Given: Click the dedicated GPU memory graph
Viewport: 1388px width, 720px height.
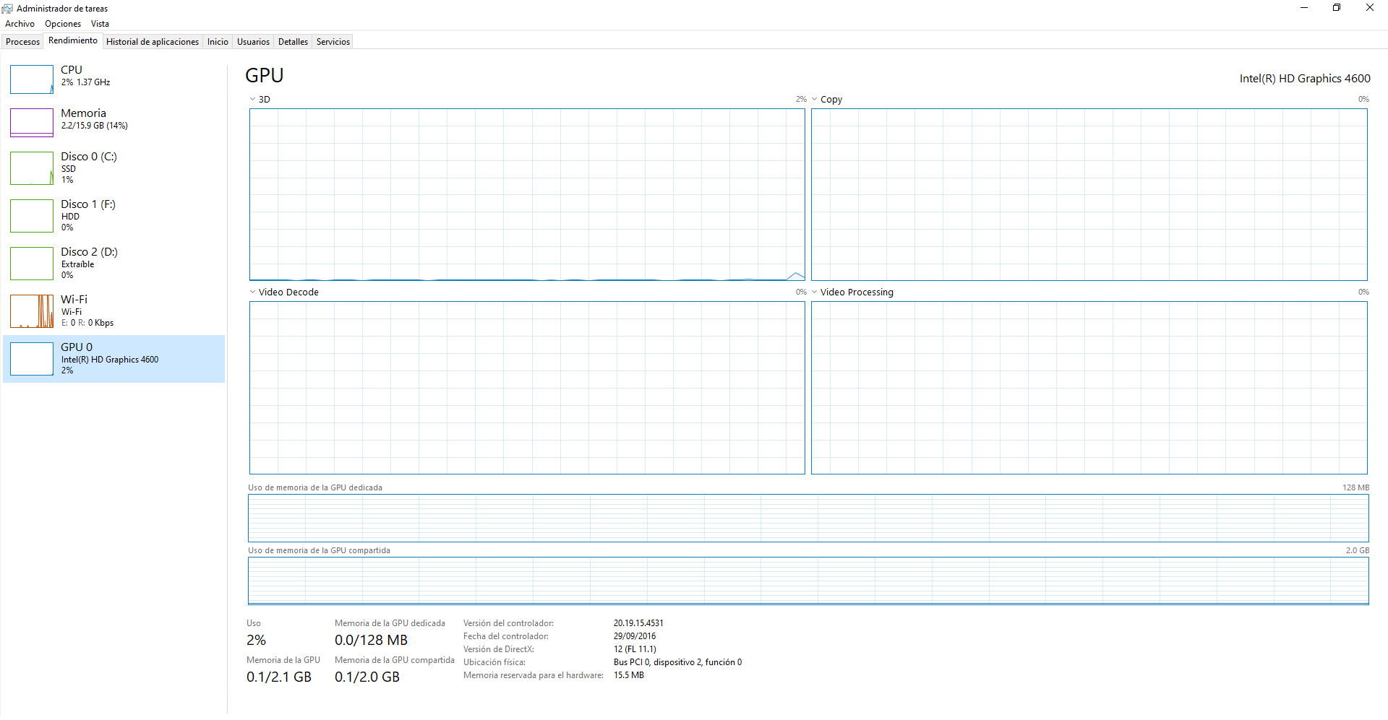Looking at the screenshot, I should 808,518.
